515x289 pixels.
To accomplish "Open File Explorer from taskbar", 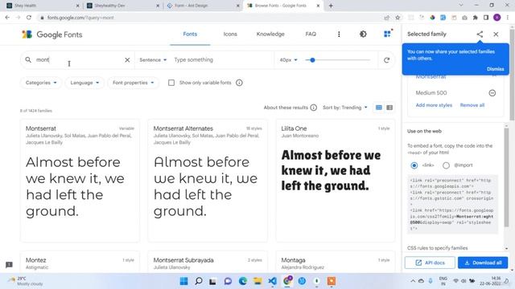I will coord(257,281).
